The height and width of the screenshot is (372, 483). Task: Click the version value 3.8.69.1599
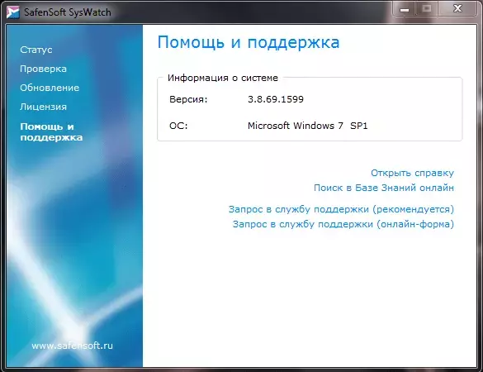[276, 99]
